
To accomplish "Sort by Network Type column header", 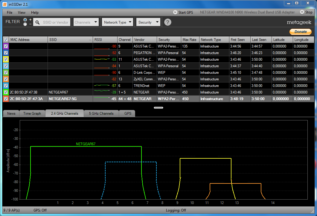I will (x=214, y=40).
